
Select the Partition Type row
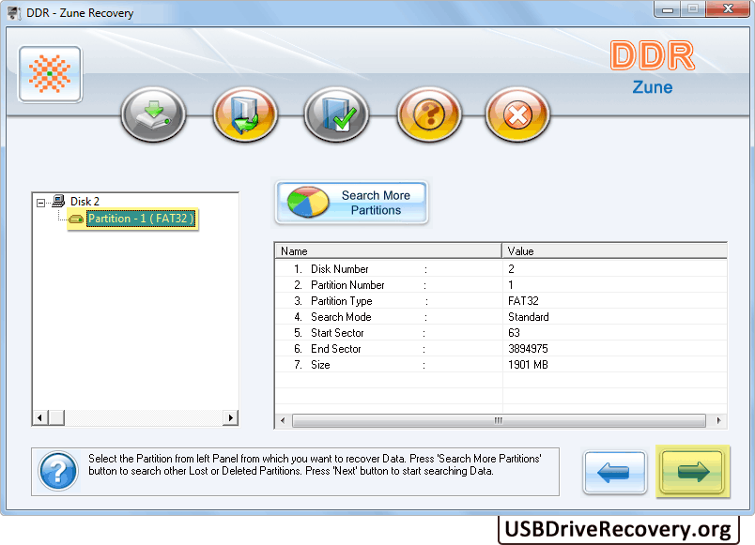tap(501, 300)
